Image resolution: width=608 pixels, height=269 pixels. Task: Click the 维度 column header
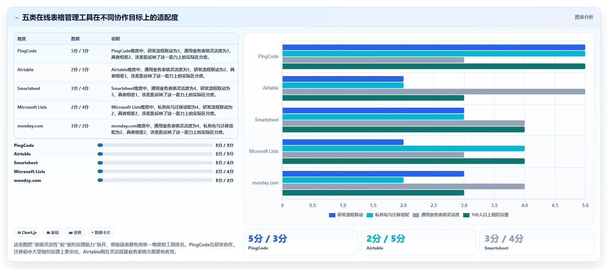[22, 39]
